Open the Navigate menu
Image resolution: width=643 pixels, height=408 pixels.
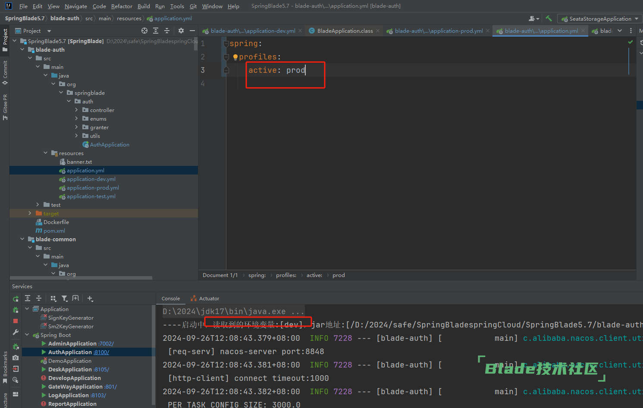76,6
